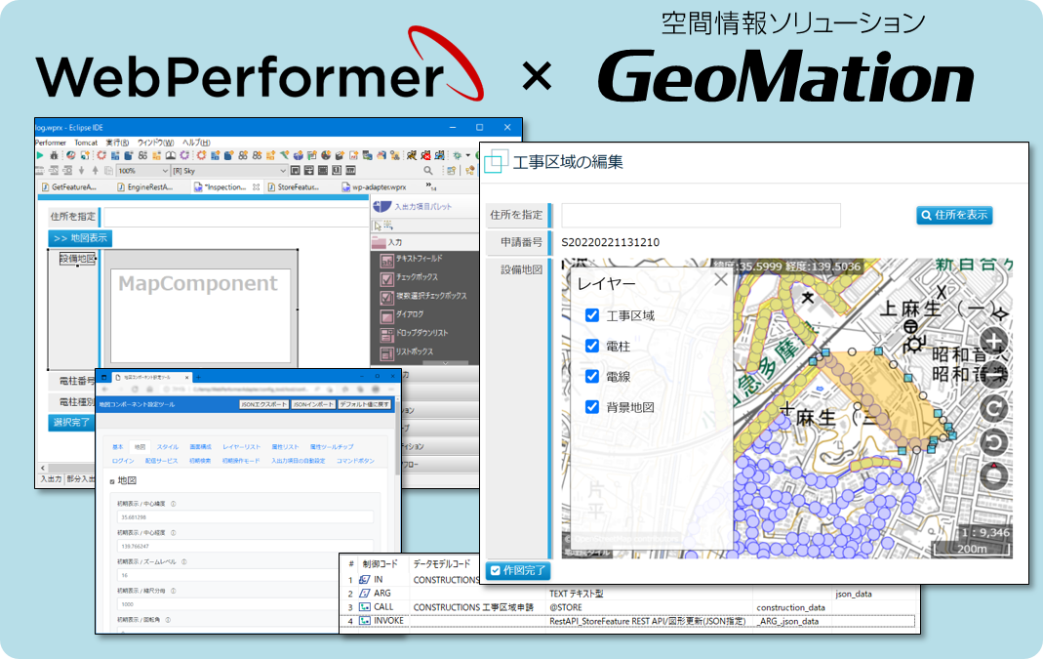The width and height of the screenshot is (1043, 659).
Task: Click the rotate clockwise map icon
Action: pos(993,407)
